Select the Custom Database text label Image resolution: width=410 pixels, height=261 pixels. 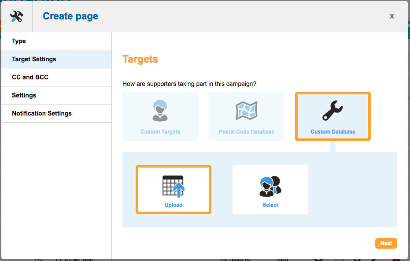pyautogui.click(x=333, y=132)
